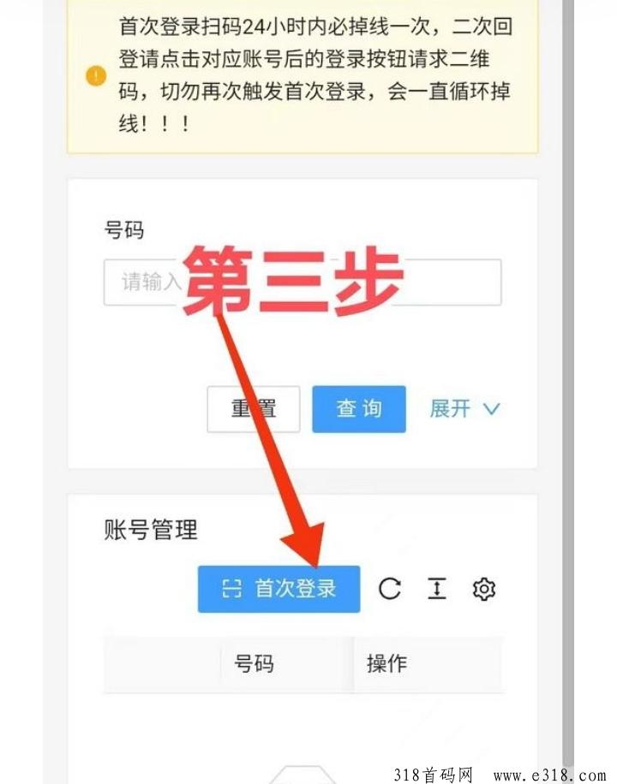This screenshot has height=784, width=617.
Task: Click the yellow warning notice banner
Action: (x=303, y=76)
